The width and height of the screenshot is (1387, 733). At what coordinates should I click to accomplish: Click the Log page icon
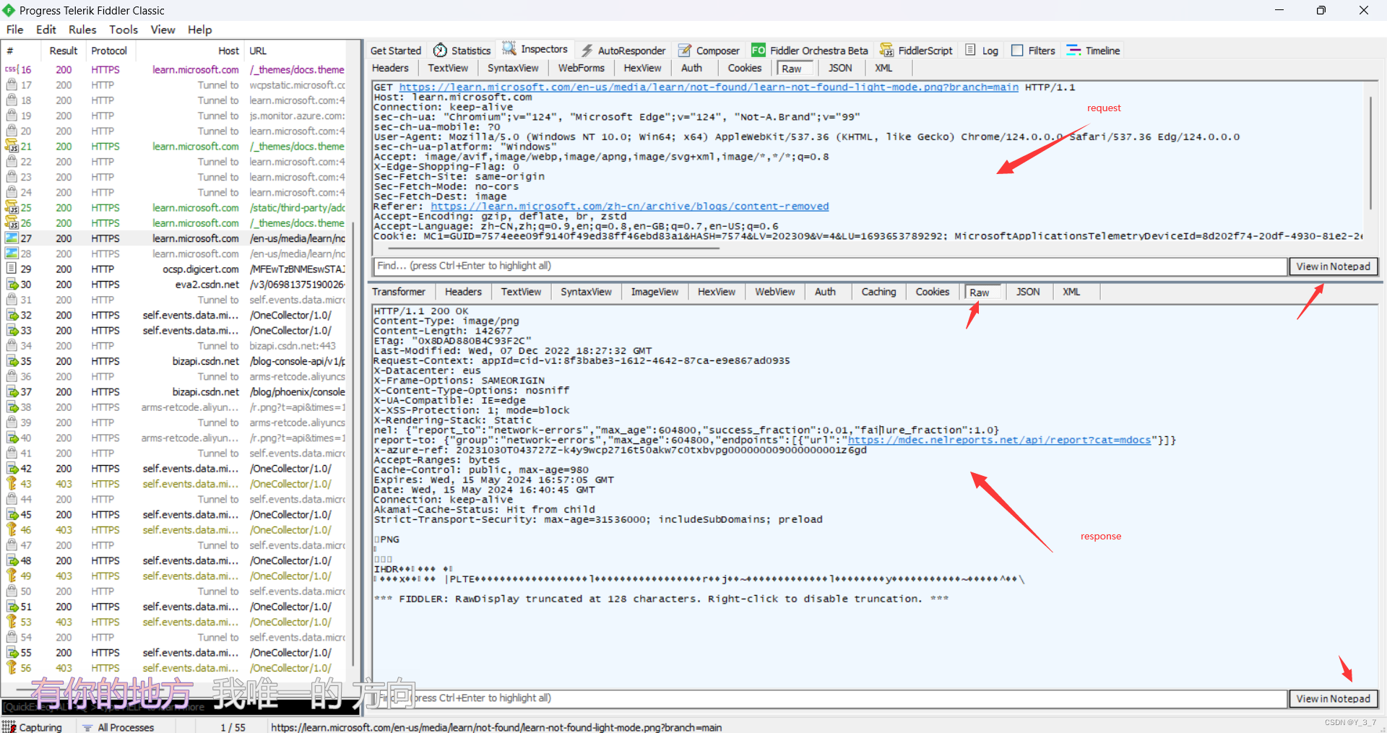pyautogui.click(x=971, y=50)
